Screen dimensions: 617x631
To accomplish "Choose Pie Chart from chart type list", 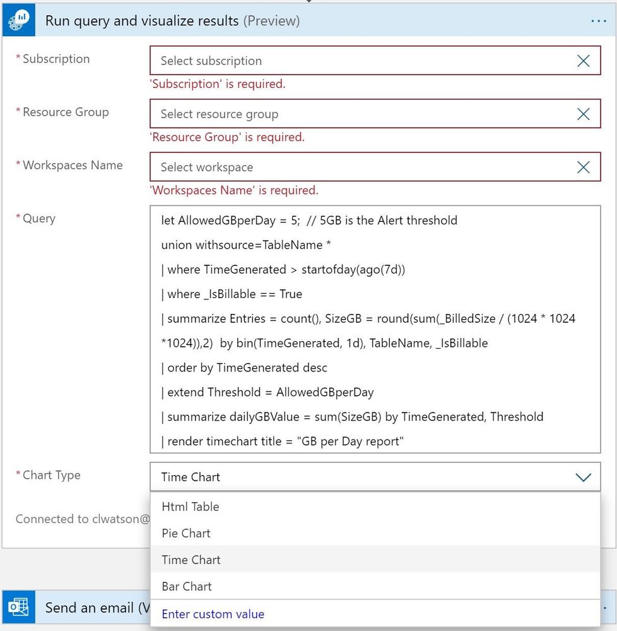I will [x=375, y=533].
